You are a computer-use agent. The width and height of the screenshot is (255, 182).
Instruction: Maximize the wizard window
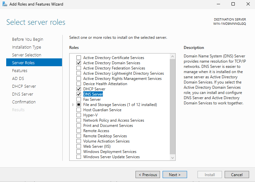click(x=233, y=4)
